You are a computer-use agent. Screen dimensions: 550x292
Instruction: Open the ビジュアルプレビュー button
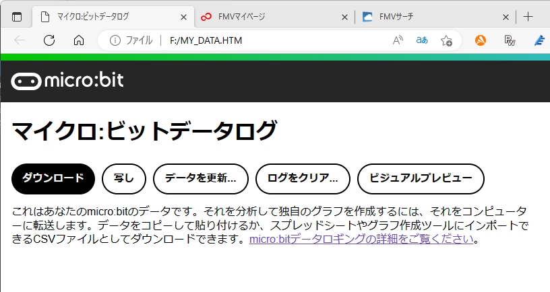pyautogui.click(x=421, y=178)
